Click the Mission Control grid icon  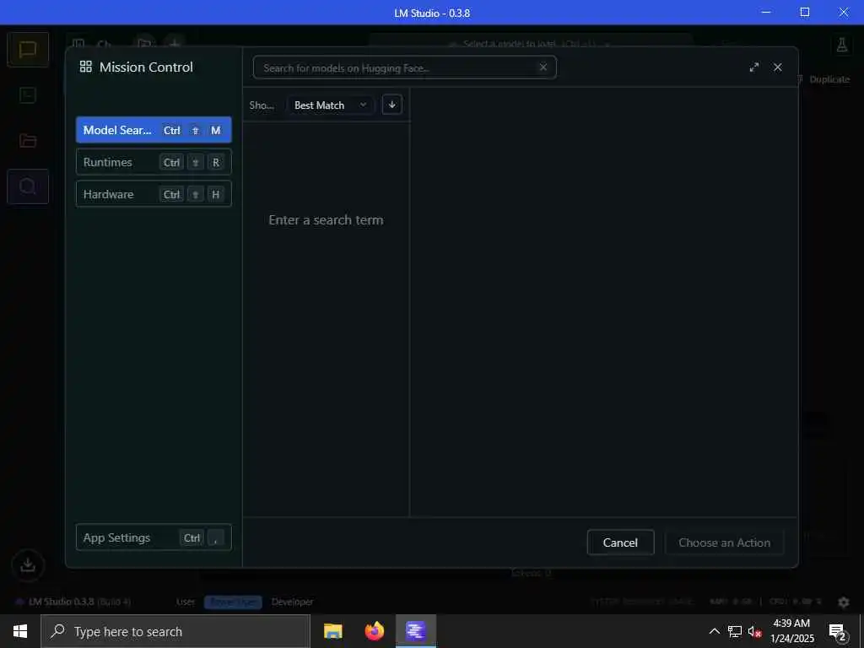coord(86,67)
